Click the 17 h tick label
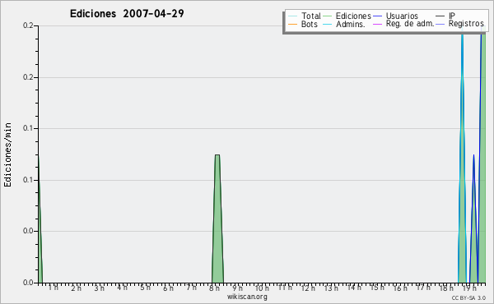 click(x=423, y=288)
